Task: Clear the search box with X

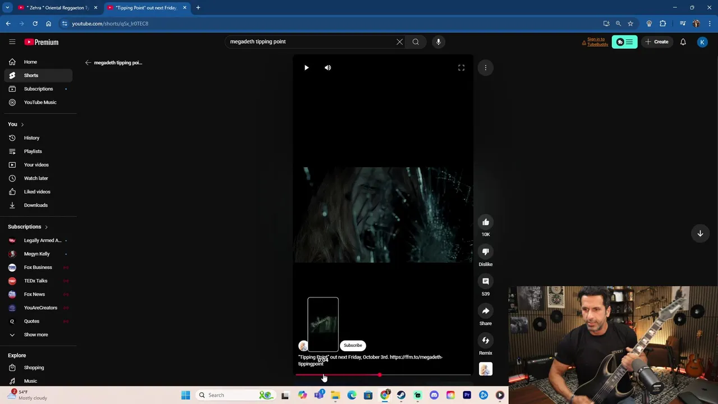Action: tap(399, 42)
